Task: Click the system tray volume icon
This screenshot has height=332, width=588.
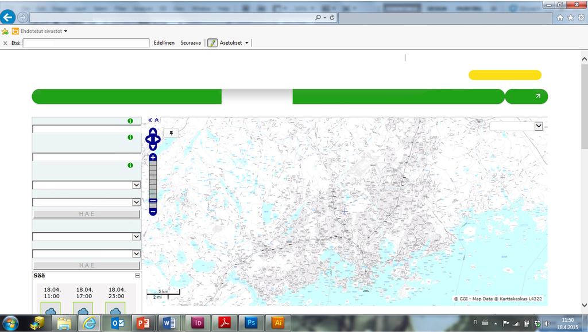Action: click(x=547, y=324)
